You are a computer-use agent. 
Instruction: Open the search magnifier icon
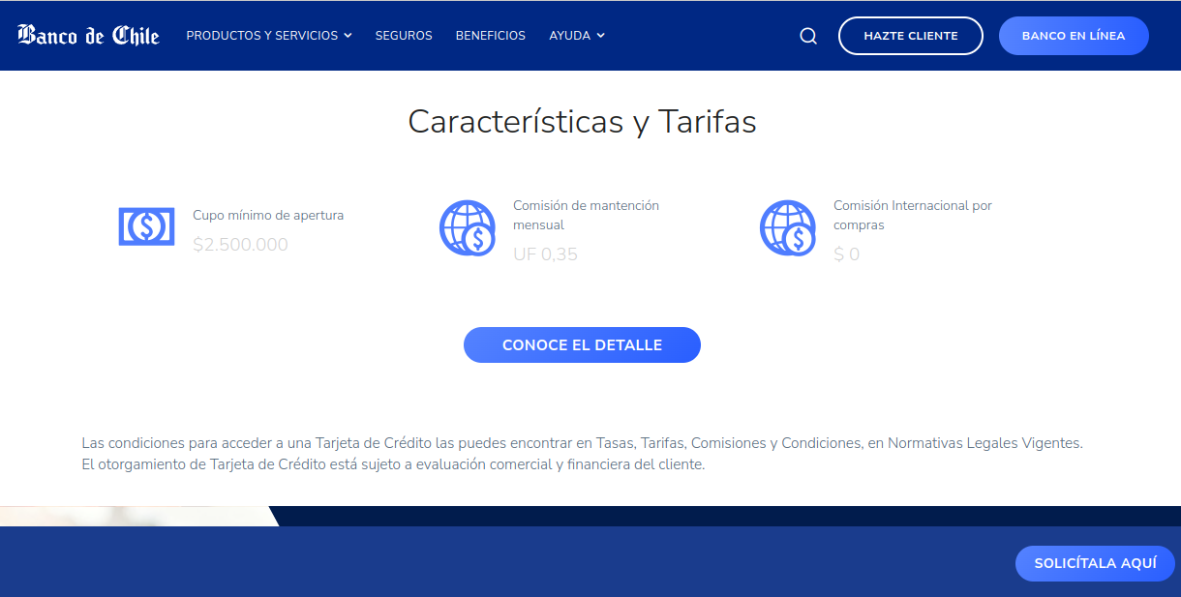(x=808, y=36)
